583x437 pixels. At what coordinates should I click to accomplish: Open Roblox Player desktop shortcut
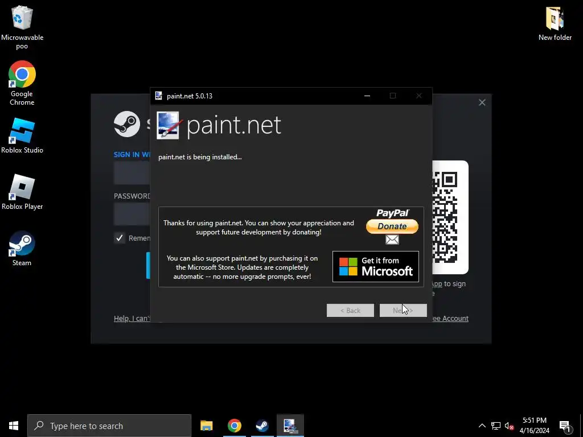point(22,192)
